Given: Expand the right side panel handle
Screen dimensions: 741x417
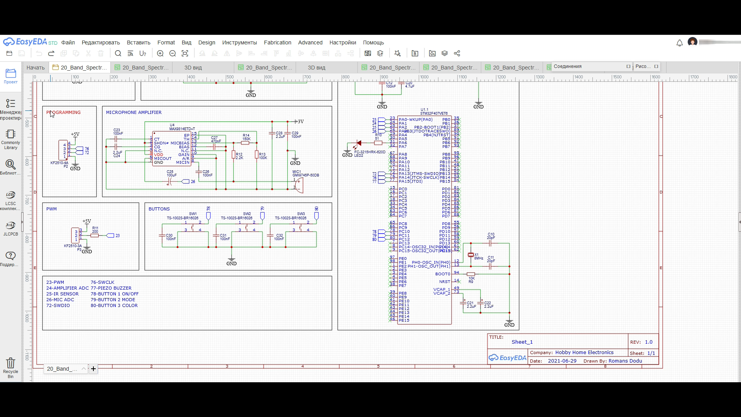Looking at the screenshot, I should click(739, 222).
